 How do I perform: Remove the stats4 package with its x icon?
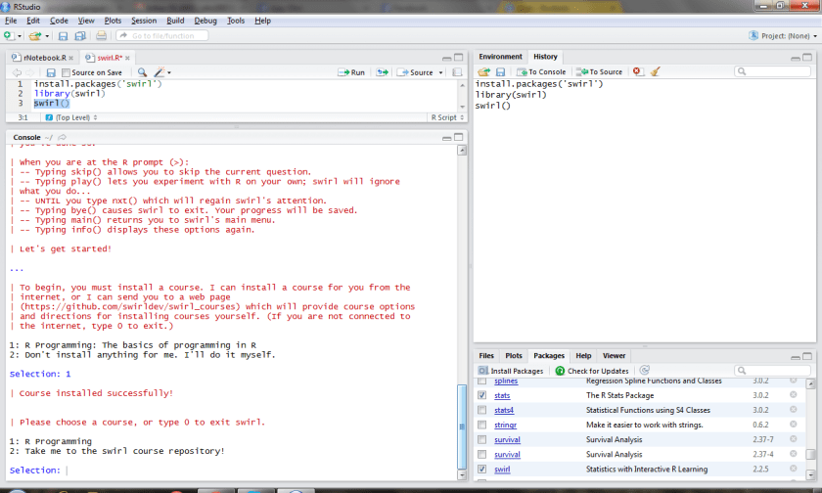pyautogui.click(x=794, y=410)
